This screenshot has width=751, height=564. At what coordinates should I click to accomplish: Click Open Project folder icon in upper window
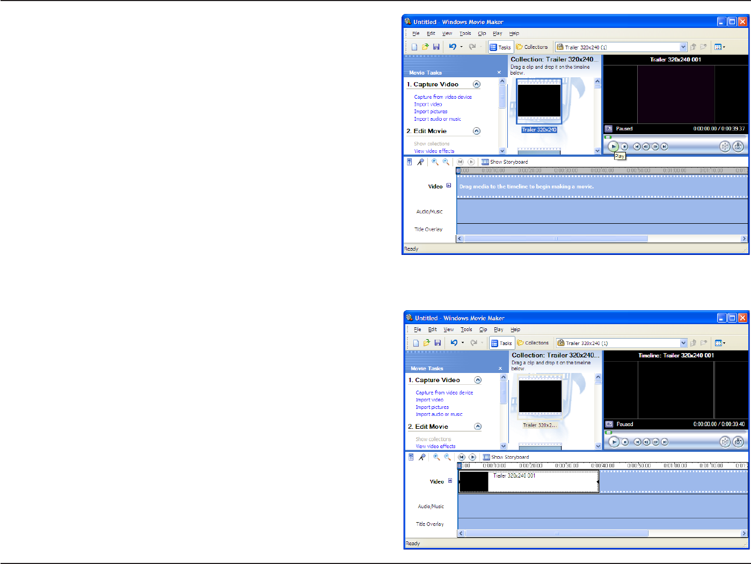pos(425,47)
